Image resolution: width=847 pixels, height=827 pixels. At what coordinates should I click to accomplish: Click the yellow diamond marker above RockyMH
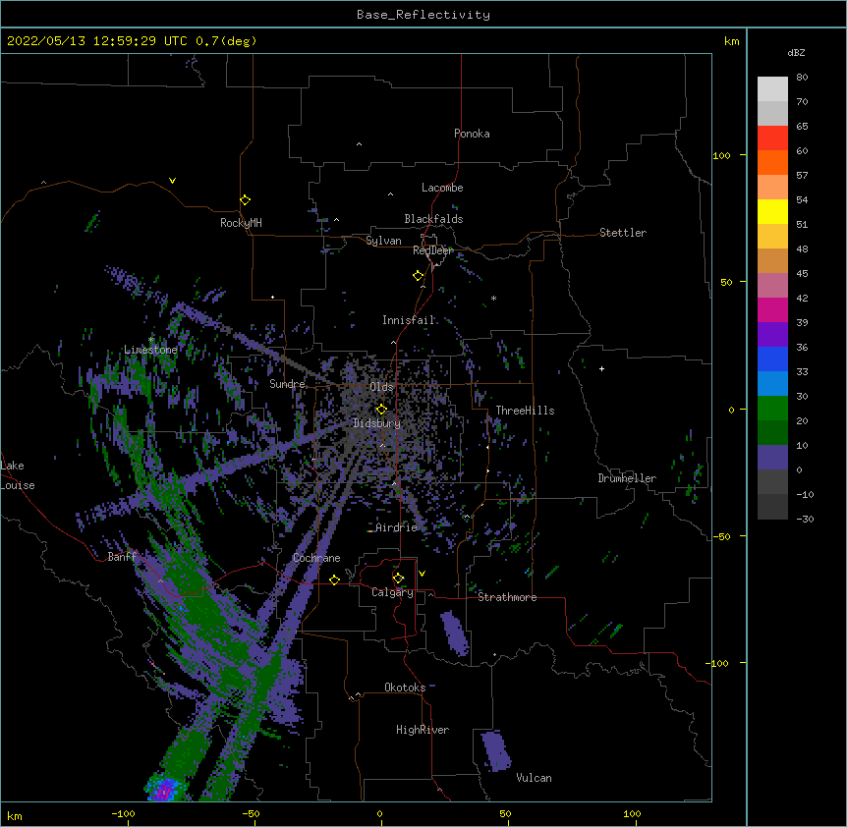245,200
